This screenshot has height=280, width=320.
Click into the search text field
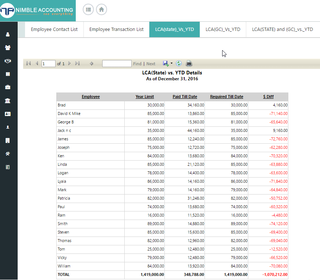click(117, 63)
